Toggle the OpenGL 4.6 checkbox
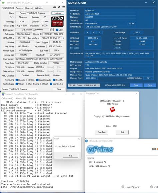Screen dimensions: 158x193 51,84
